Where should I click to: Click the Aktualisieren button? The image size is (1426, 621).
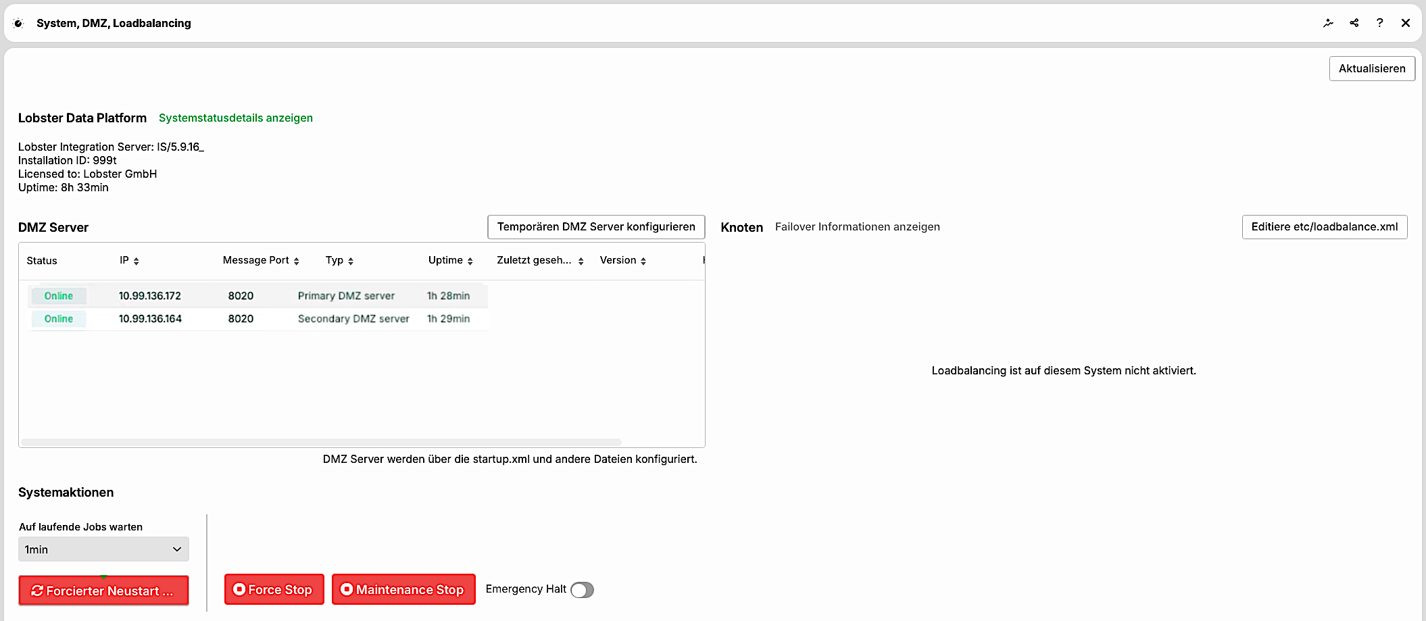point(1372,68)
